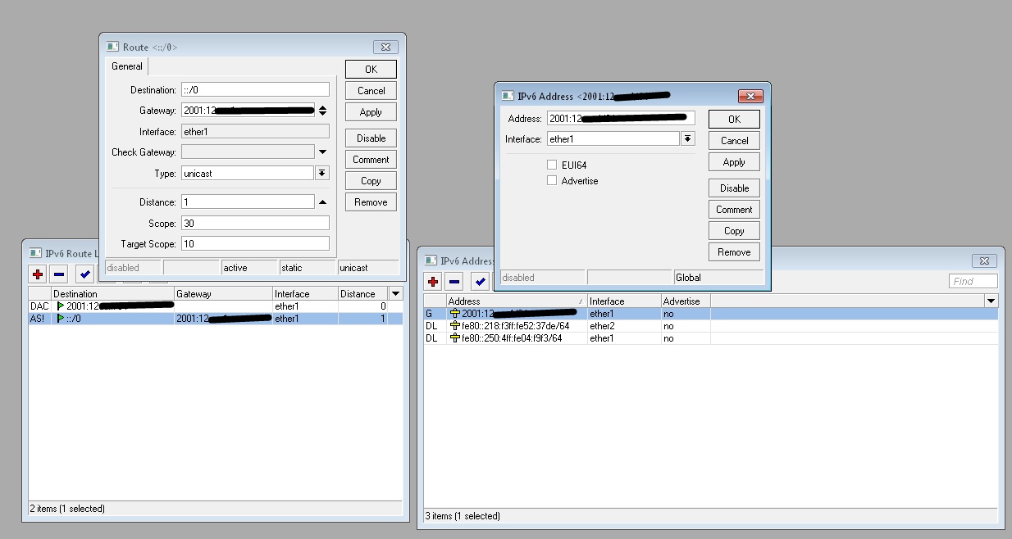Click the checkmark Enable icon in IPv6 Address List
The image size is (1012, 539).
click(x=481, y=281)
